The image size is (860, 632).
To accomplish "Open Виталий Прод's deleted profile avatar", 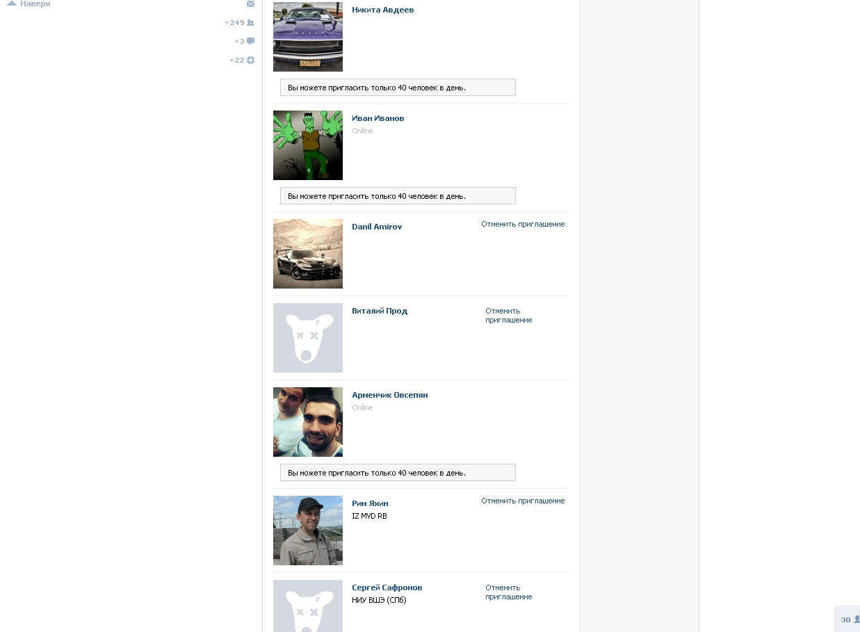I will click(x=308, y=338).
